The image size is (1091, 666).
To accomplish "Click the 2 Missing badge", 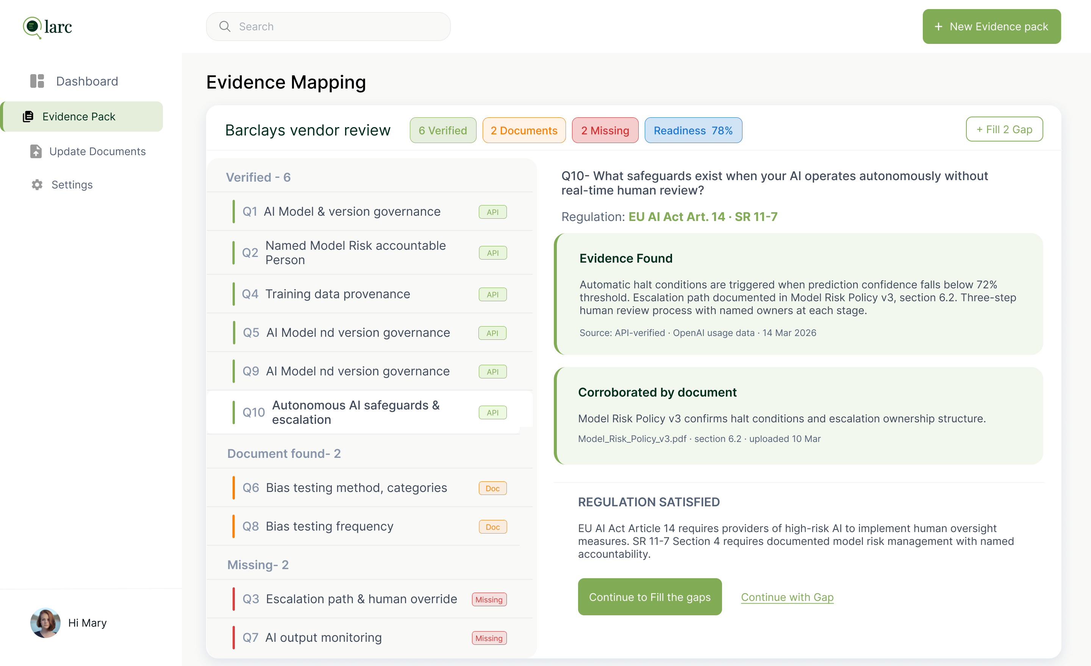I will (605, 131).
